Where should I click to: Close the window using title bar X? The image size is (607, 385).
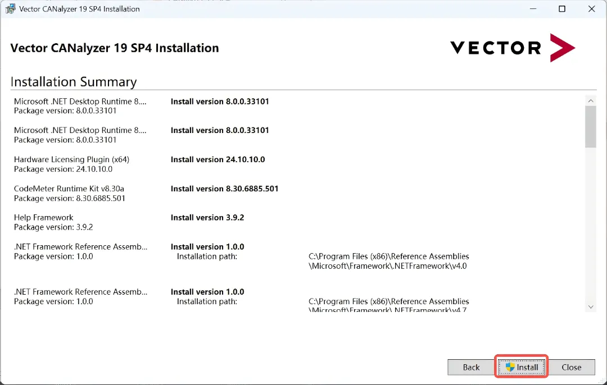click(x=591, y=8)
